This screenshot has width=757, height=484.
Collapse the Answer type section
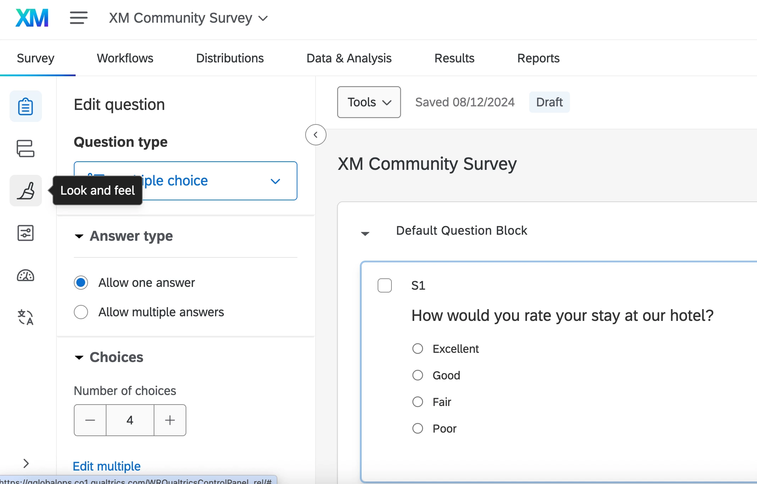[79, 236]
